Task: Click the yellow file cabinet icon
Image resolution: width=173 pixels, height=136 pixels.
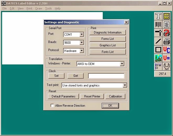Action: 166,16
